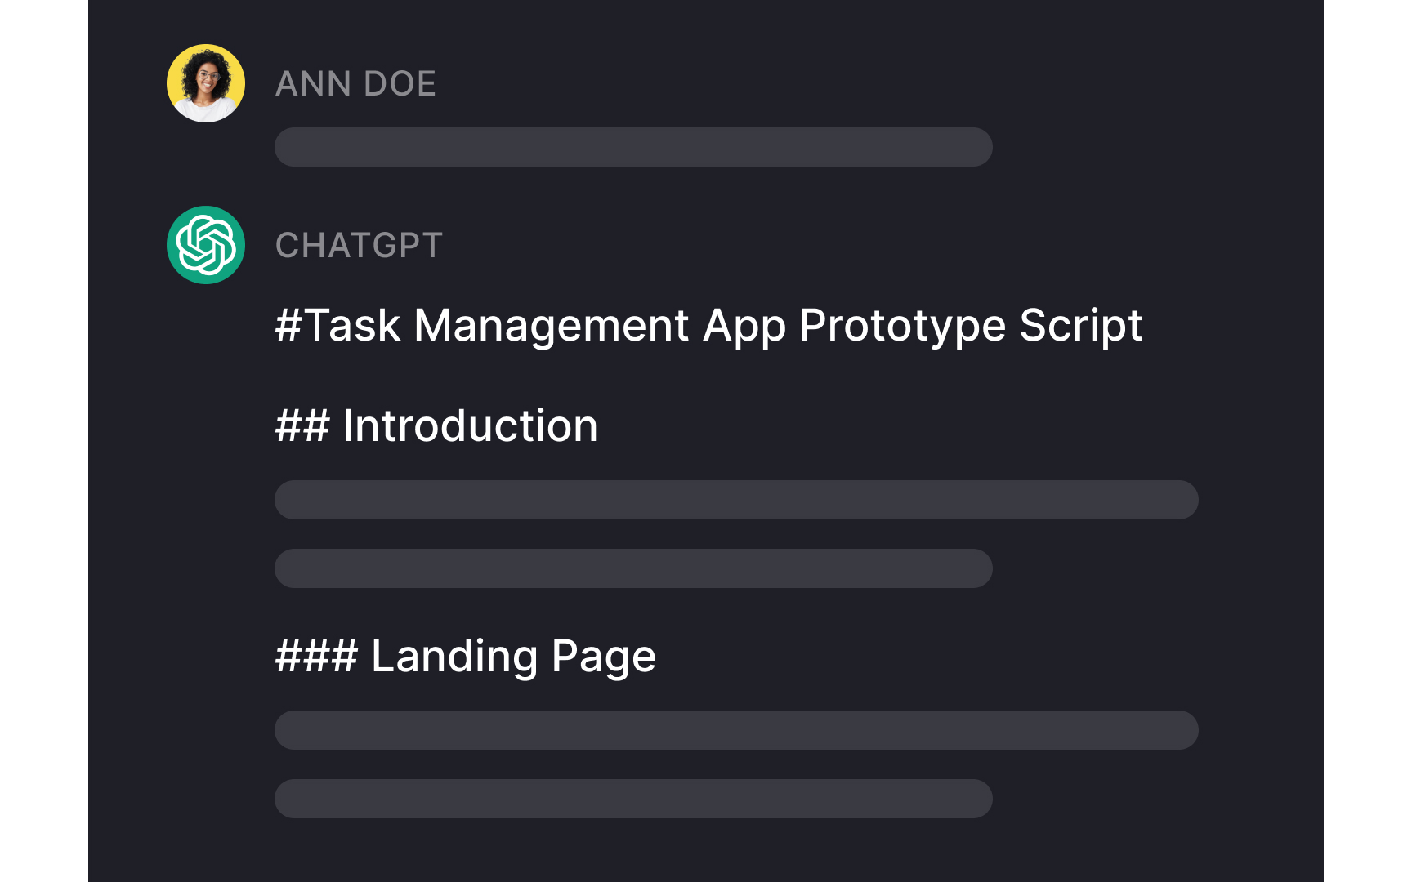This screenshot has height=882, width=1412.
Task: Click the word "Landing" in the heading
Action: [x=454, y=656]
